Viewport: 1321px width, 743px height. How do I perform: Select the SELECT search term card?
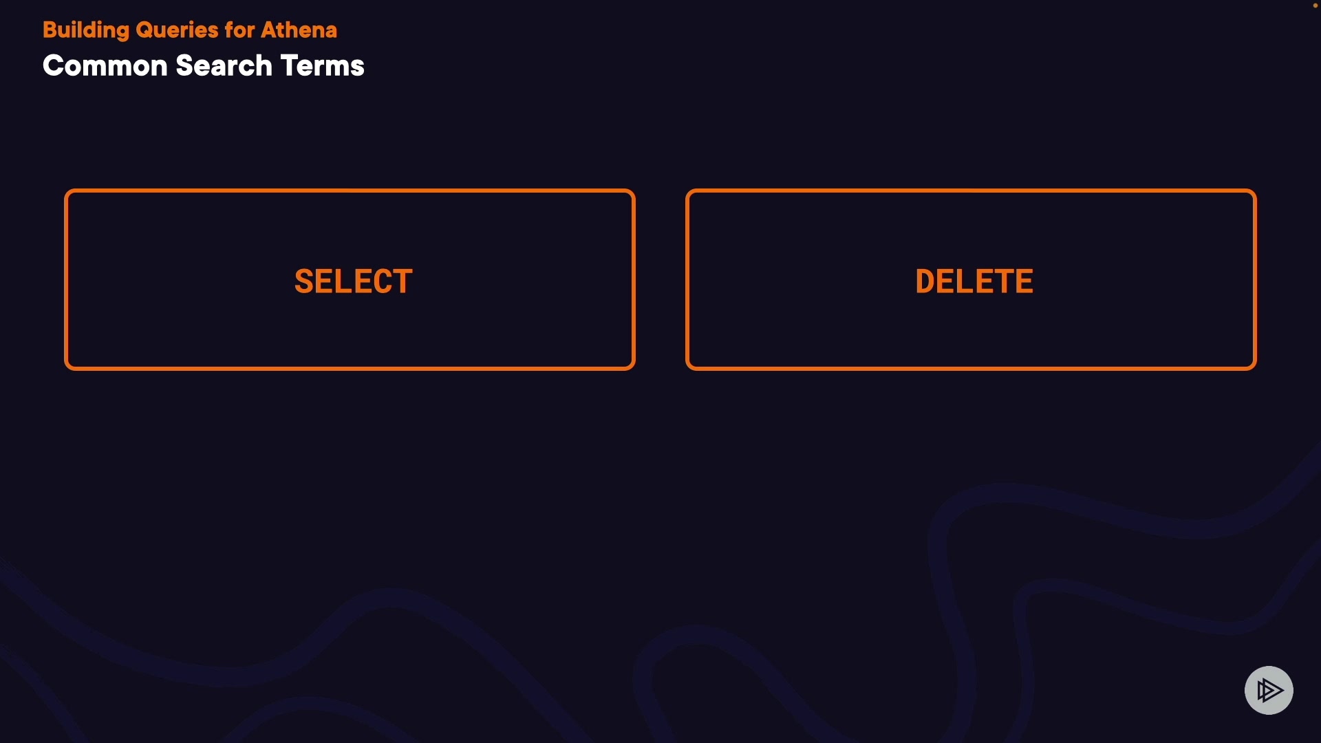click(x=350, y=279)
